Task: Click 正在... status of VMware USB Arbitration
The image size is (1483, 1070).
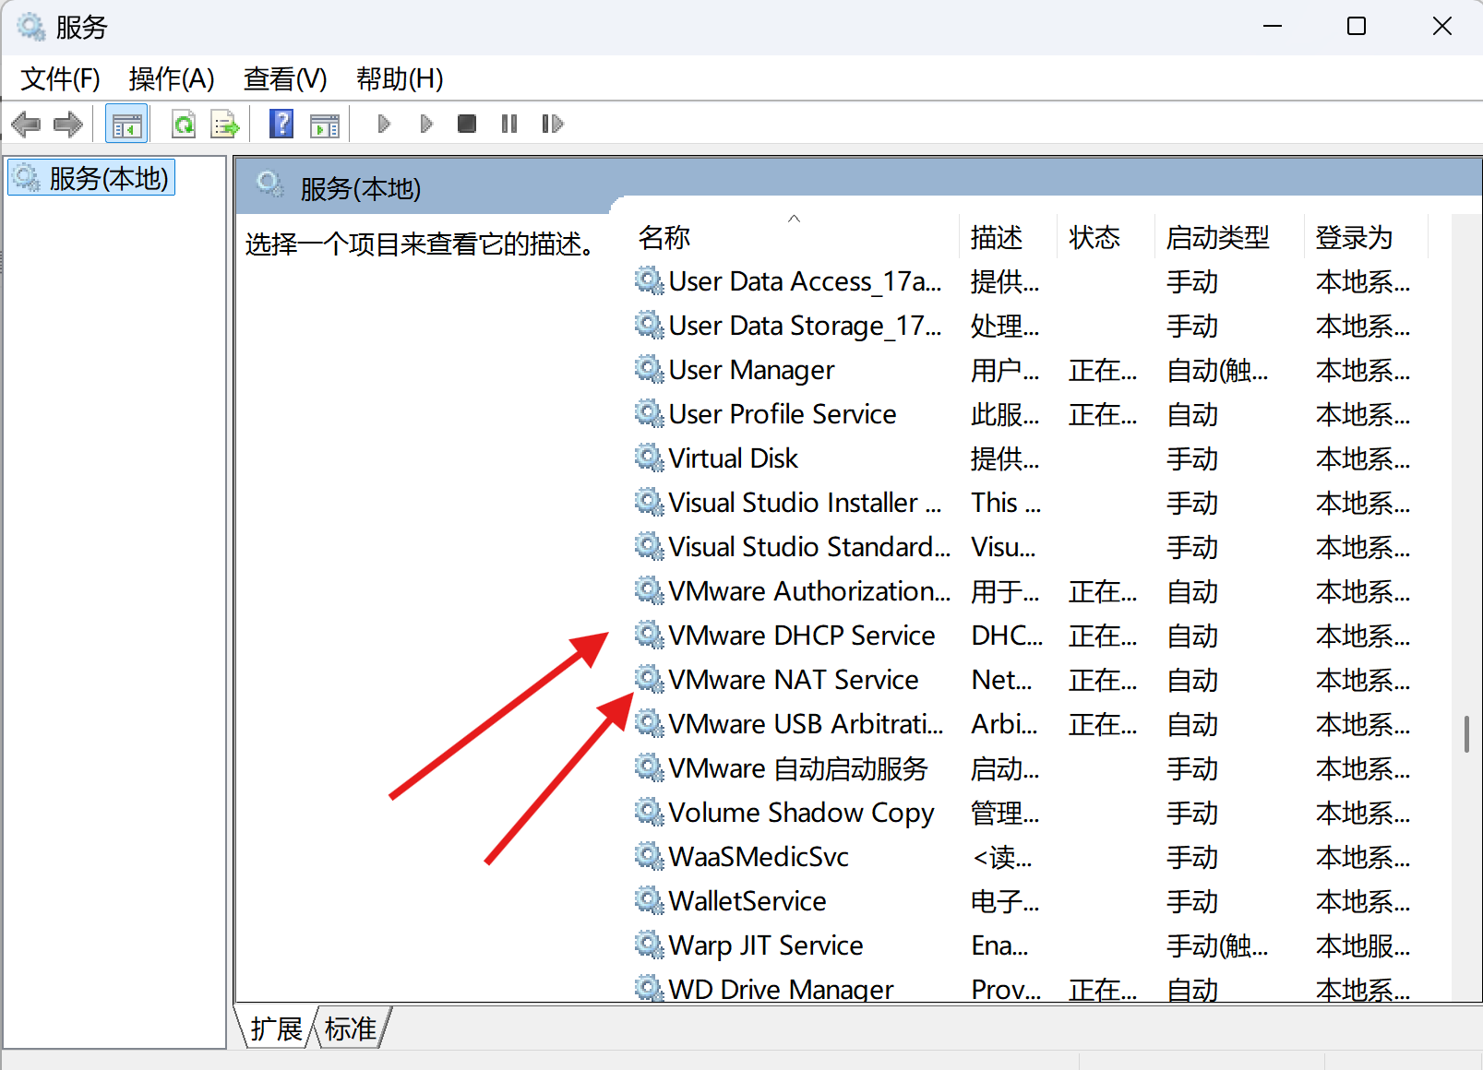Action: coord(1103,725)
